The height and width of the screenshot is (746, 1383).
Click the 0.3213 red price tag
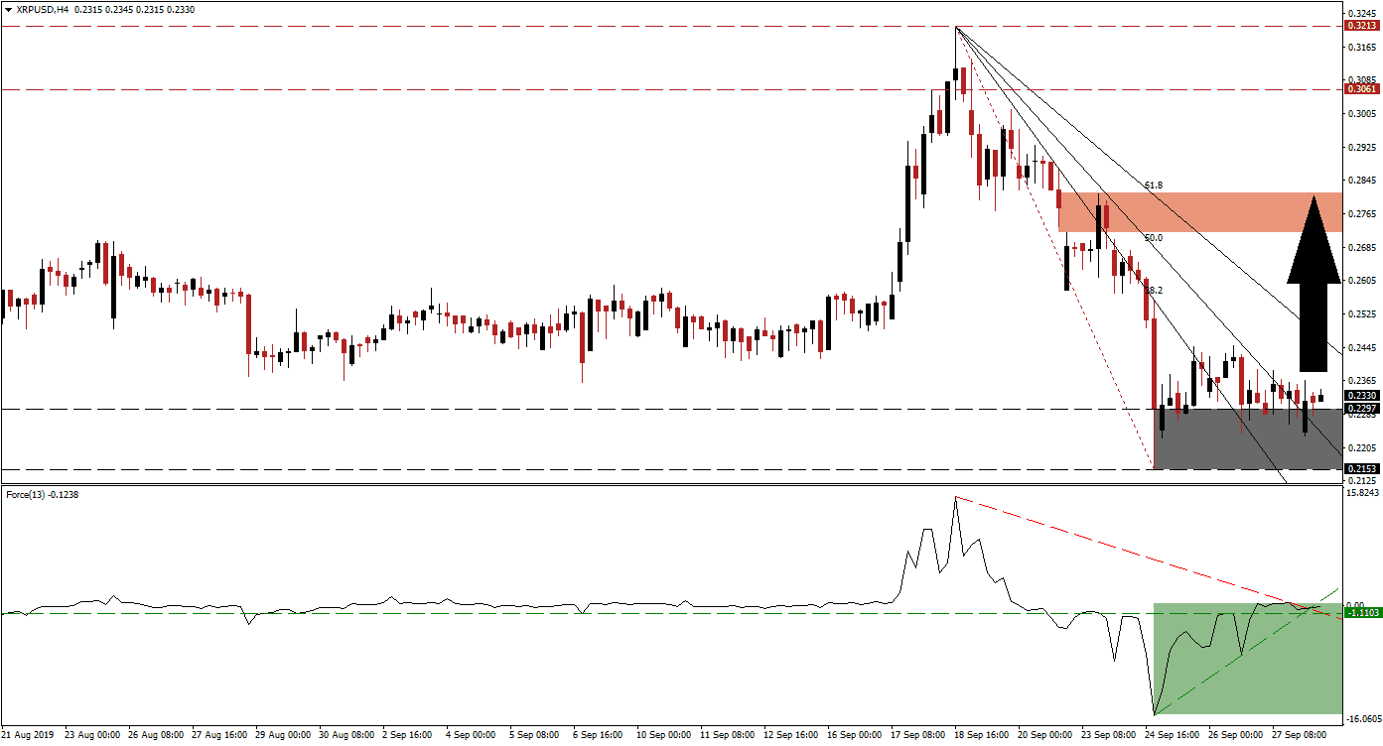click(x=1359, y=27)
